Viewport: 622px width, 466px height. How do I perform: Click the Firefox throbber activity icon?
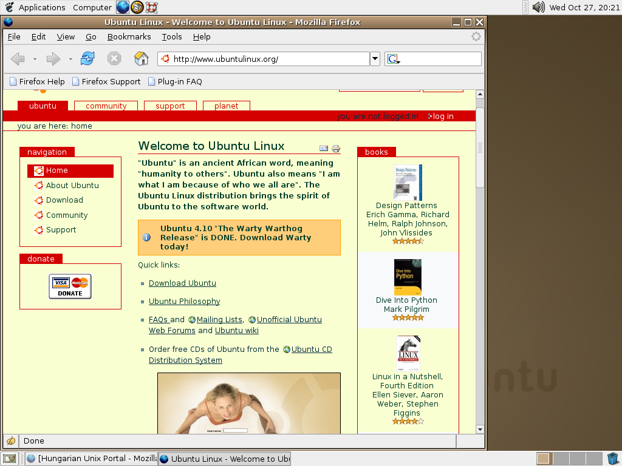[476, 36]
